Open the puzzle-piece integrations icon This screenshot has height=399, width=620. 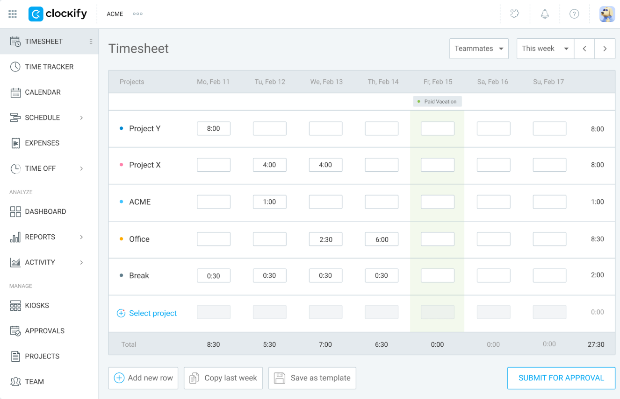pyautogui.click(x=515, y=14)
